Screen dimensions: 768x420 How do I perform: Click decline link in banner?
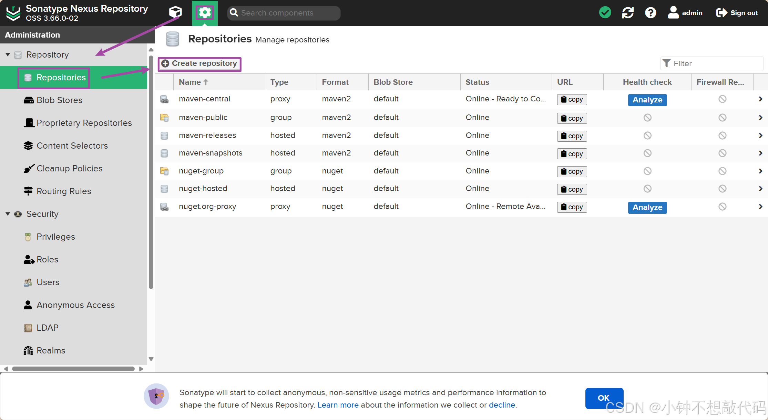point(502,405)
